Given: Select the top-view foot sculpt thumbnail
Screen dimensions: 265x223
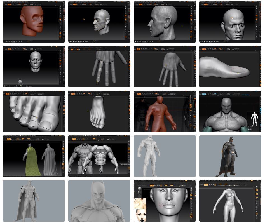Looking at the screenshot, I should pos(99,111).
